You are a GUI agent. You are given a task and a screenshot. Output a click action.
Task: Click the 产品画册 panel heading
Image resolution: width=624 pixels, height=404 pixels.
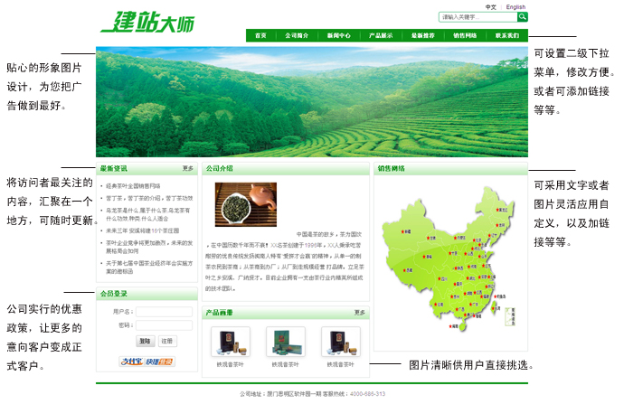pyautogui.click(x=219, y=313)
